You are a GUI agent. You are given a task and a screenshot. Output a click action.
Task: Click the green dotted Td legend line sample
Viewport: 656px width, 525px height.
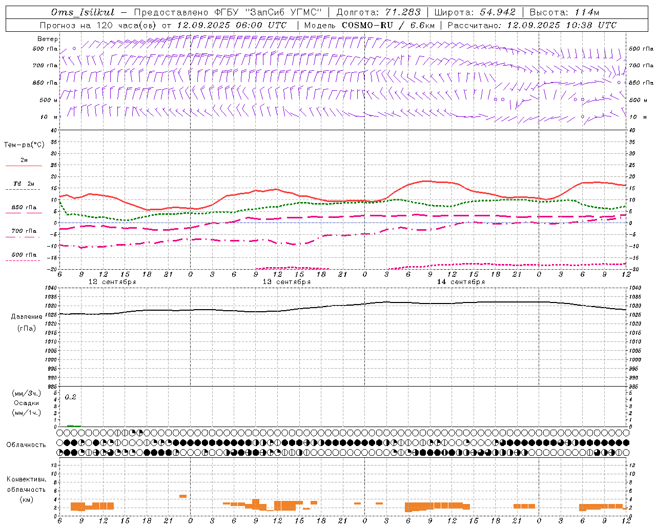pyautogui.click(x=23, y=190)
